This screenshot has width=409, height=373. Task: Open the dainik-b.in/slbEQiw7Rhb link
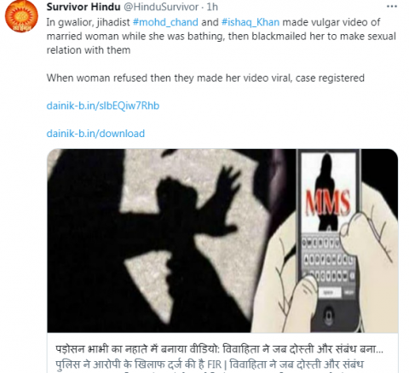tap(103, 106)
